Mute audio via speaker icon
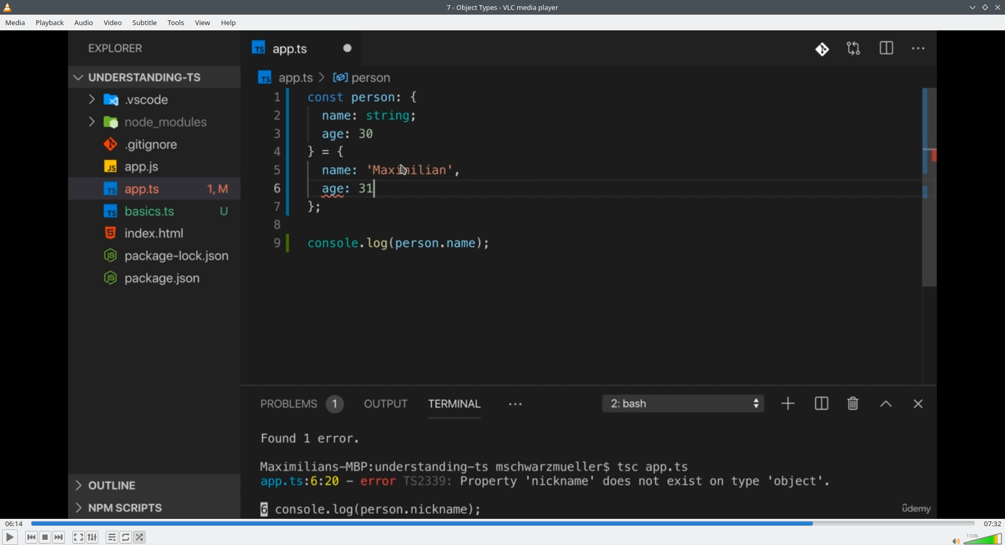1005x545 pixels. click(956, 541)
